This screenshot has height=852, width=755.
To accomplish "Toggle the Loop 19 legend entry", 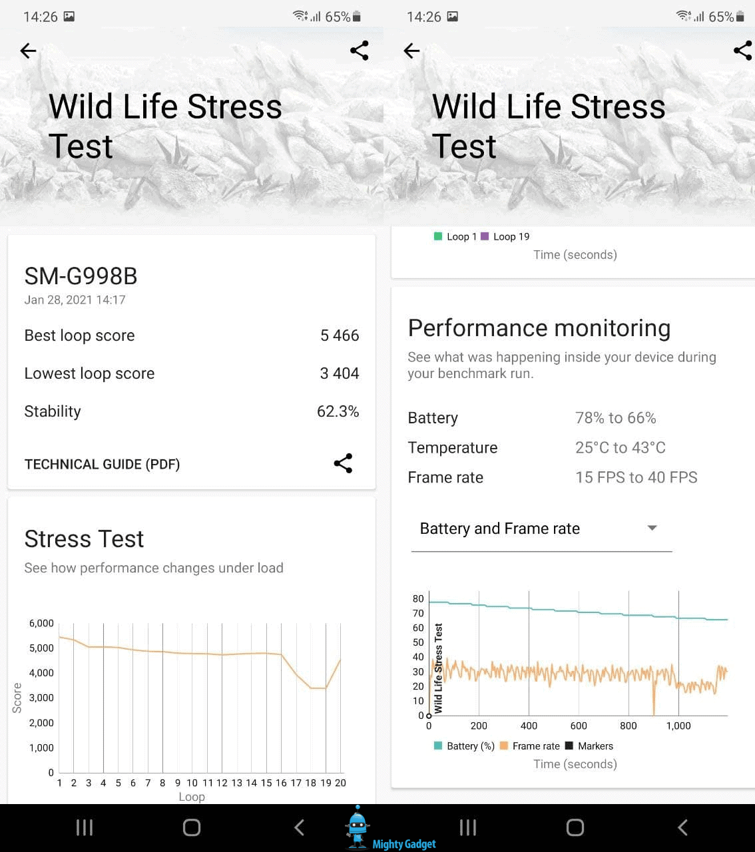I will (505, 236).
